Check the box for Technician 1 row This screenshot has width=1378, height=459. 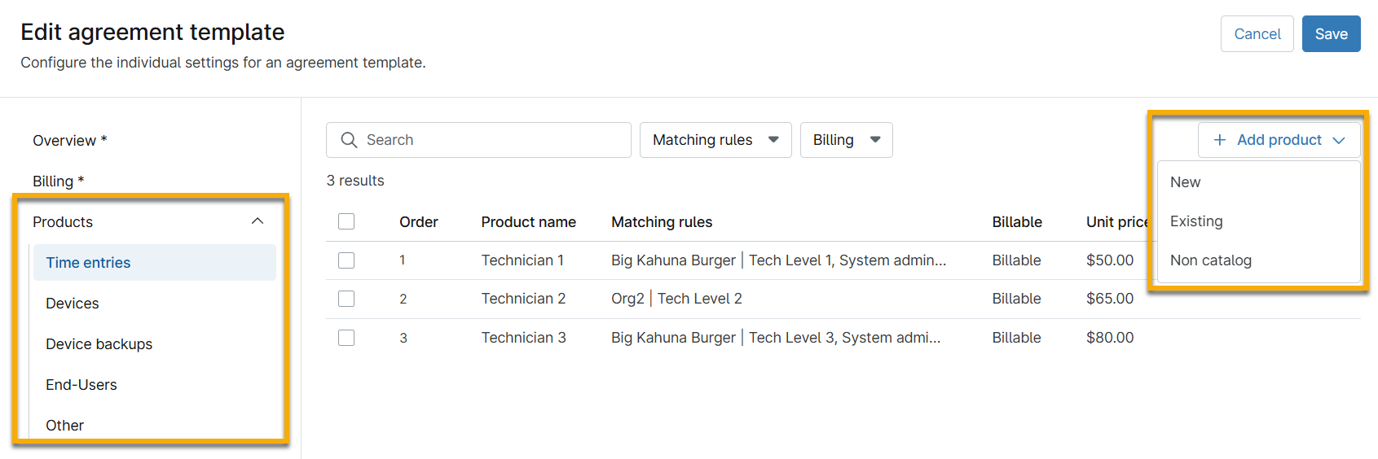(x=346, y=260)
